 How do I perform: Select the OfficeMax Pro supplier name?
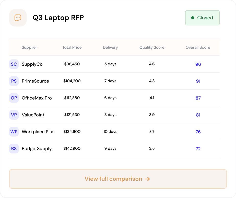(x=37, y=98)
